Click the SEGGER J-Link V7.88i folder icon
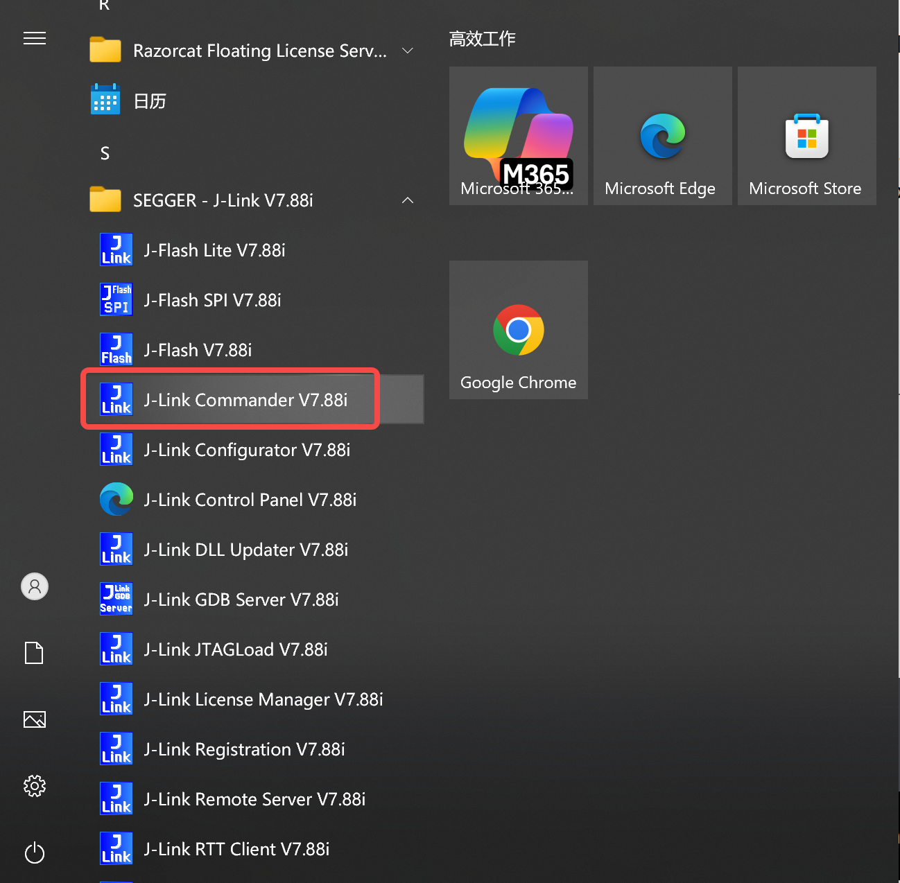The image size is (900, 883). [105, 200]
